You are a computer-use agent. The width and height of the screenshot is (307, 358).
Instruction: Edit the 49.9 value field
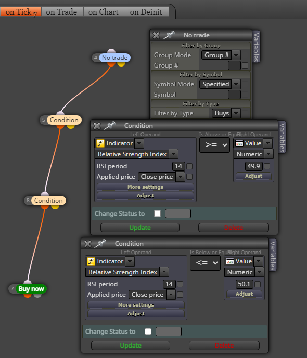click(x=253, y=166)
